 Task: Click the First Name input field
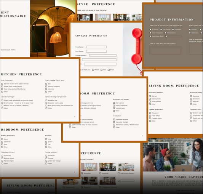(96, 47)
